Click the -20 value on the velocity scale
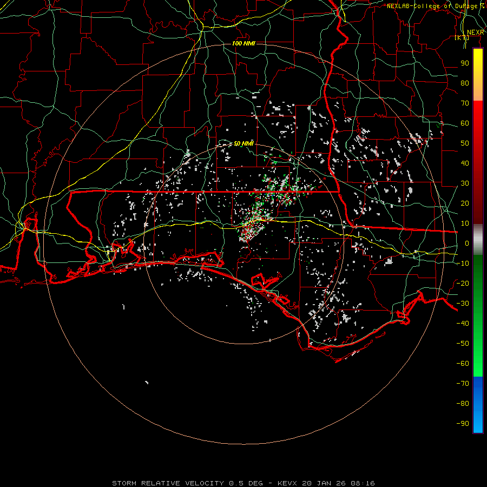Viewport: 487px width, 487px height. [x=463, y=283]
